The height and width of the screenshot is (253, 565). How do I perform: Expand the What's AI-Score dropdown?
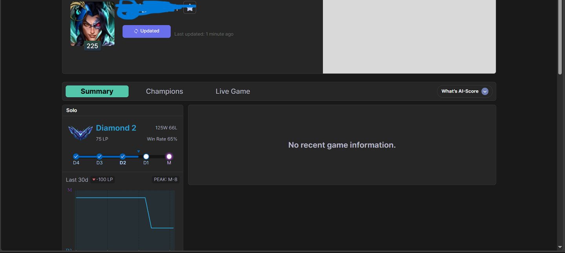(x=465, y=91)
